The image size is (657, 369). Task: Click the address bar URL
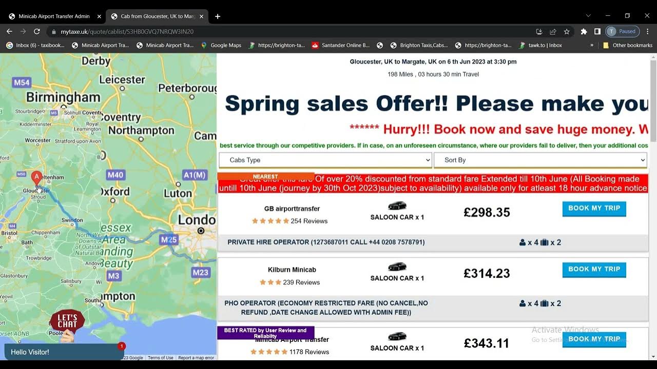(127, 32)
